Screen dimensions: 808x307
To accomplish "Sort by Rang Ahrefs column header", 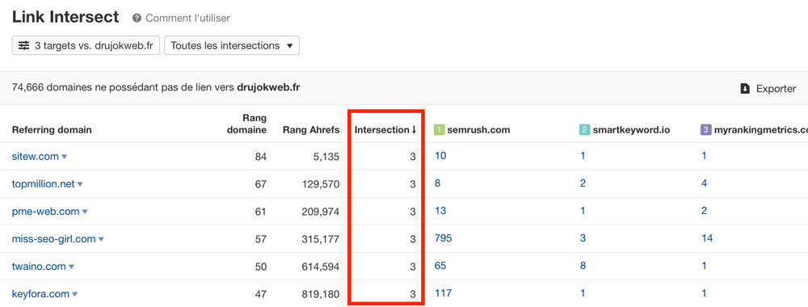I will 311,130.
